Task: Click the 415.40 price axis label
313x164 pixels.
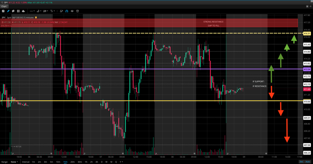Action: click(307, 45)
